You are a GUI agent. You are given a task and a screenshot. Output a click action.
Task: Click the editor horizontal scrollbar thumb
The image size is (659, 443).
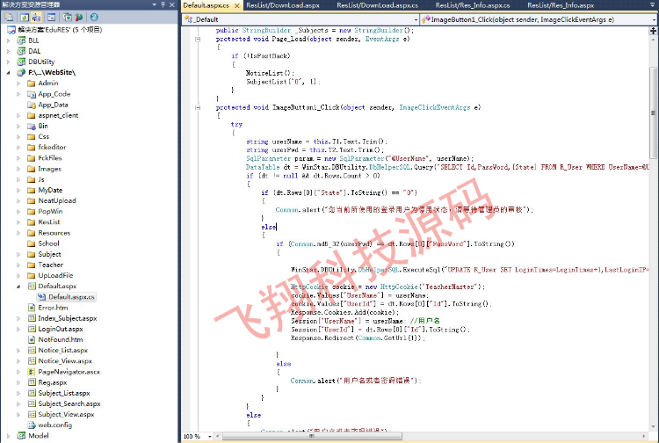tap(312, 436)
